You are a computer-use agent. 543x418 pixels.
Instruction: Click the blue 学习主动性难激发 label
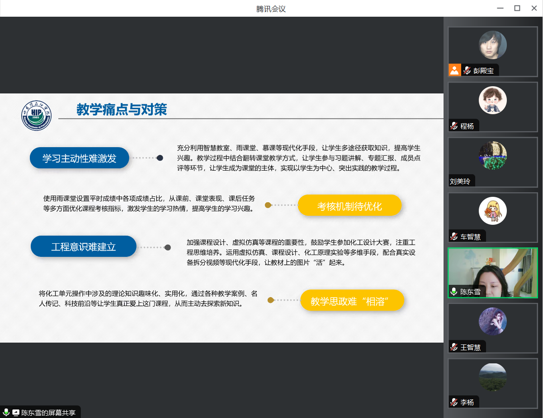pos(80,158)
